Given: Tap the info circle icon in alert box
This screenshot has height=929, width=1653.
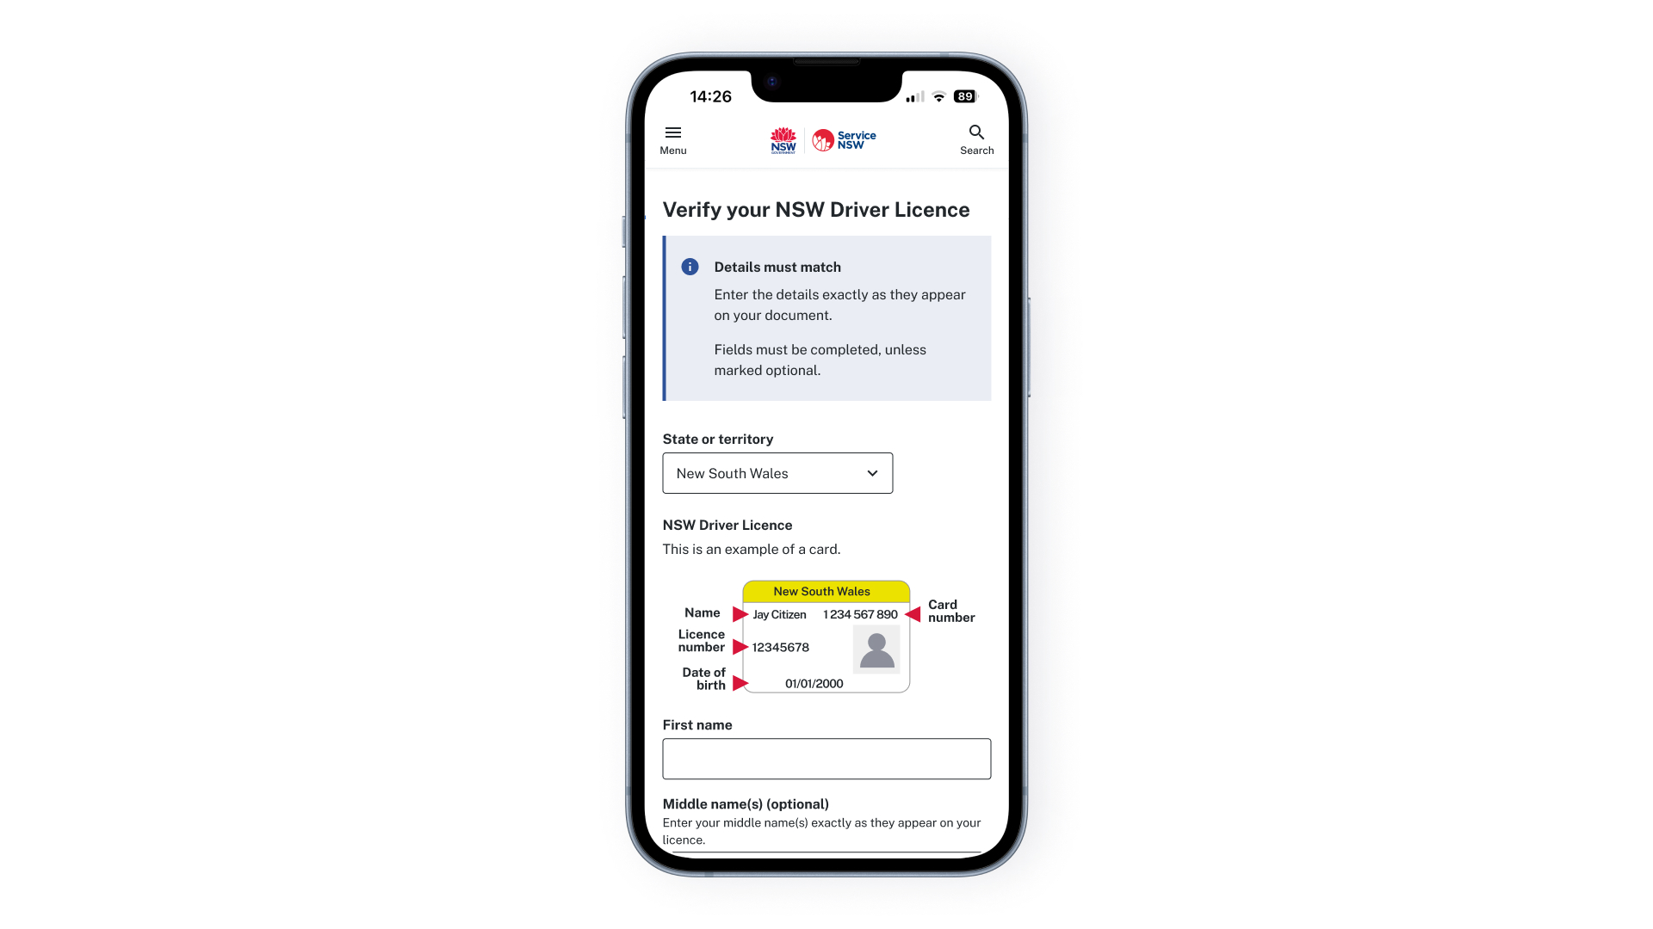Looking at the screenshot, I should tap(689, 267).
